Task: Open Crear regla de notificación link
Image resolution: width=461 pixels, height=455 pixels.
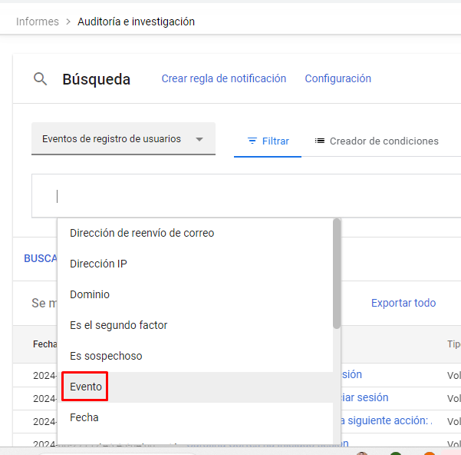Action: click(224, 78)
